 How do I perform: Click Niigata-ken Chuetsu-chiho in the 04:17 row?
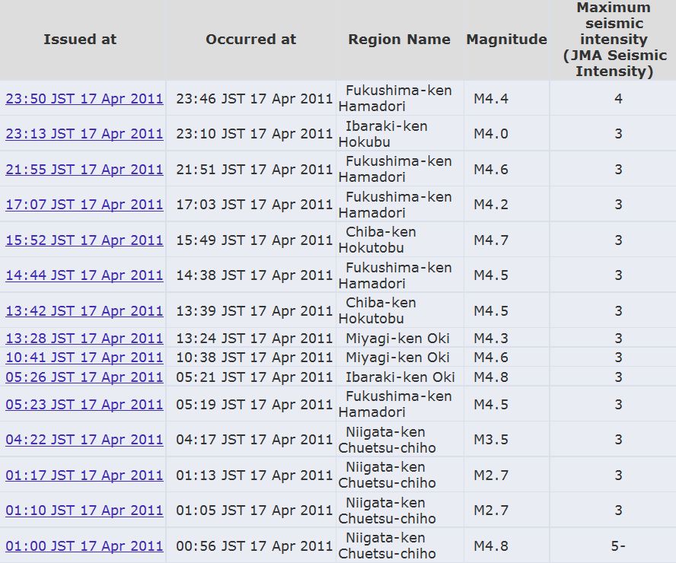[387, 440]
